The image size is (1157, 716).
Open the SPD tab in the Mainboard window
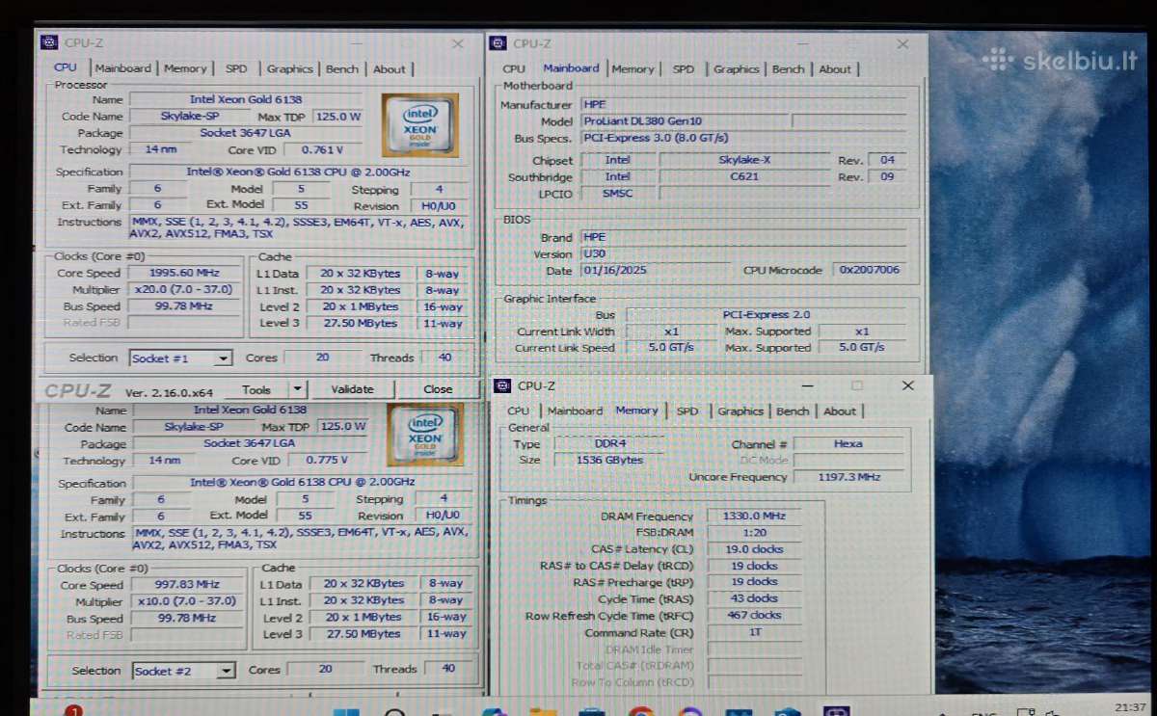click(684, 68)
